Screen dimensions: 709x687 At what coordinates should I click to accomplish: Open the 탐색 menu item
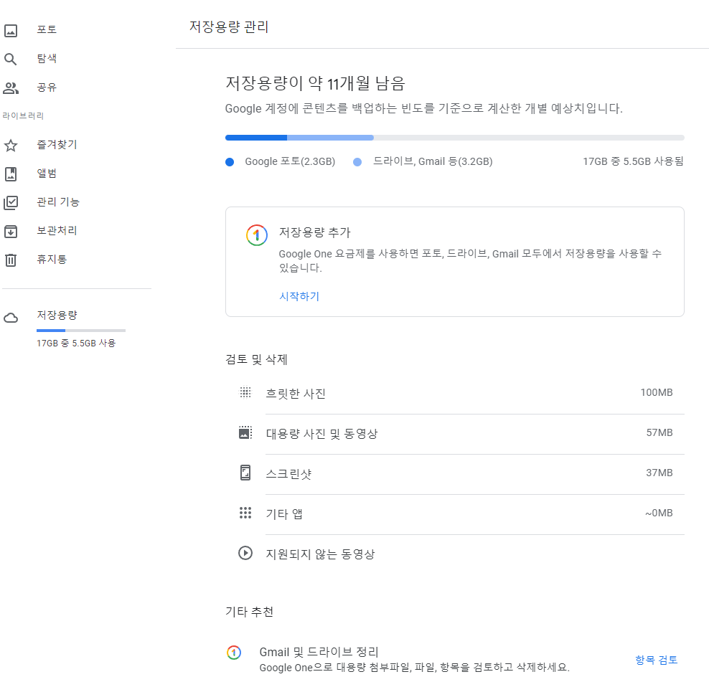click(x=47, y=59)
